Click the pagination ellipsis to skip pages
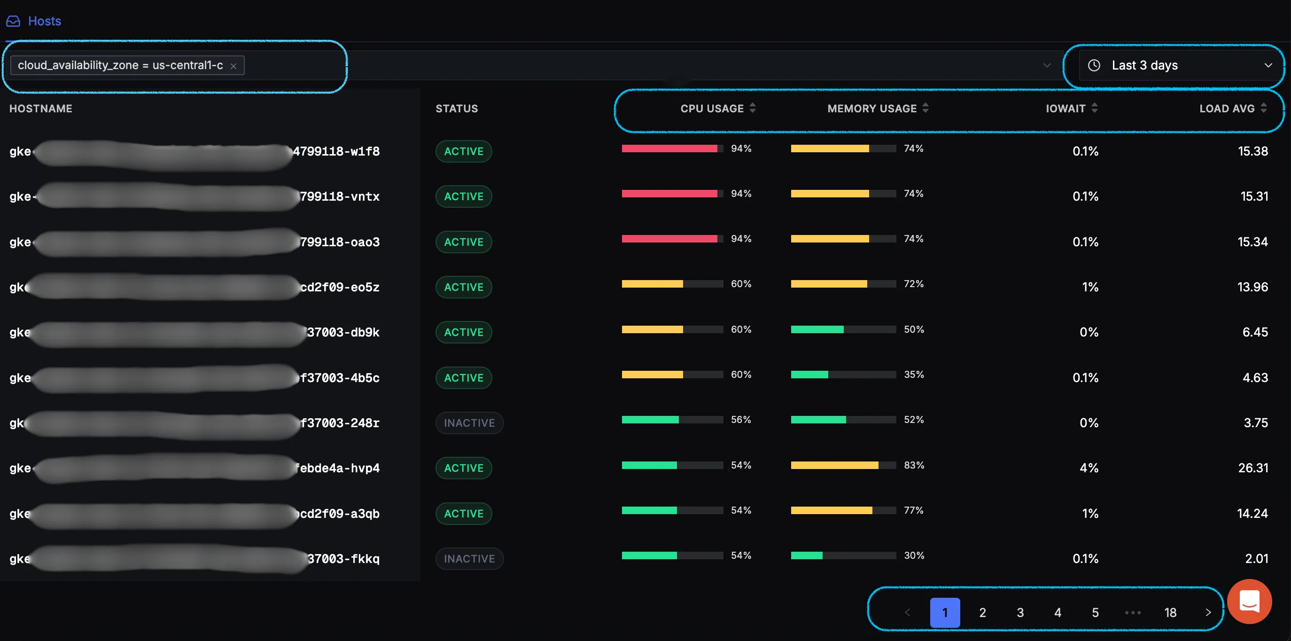 pyautogui.click(x=1133, y=612)
